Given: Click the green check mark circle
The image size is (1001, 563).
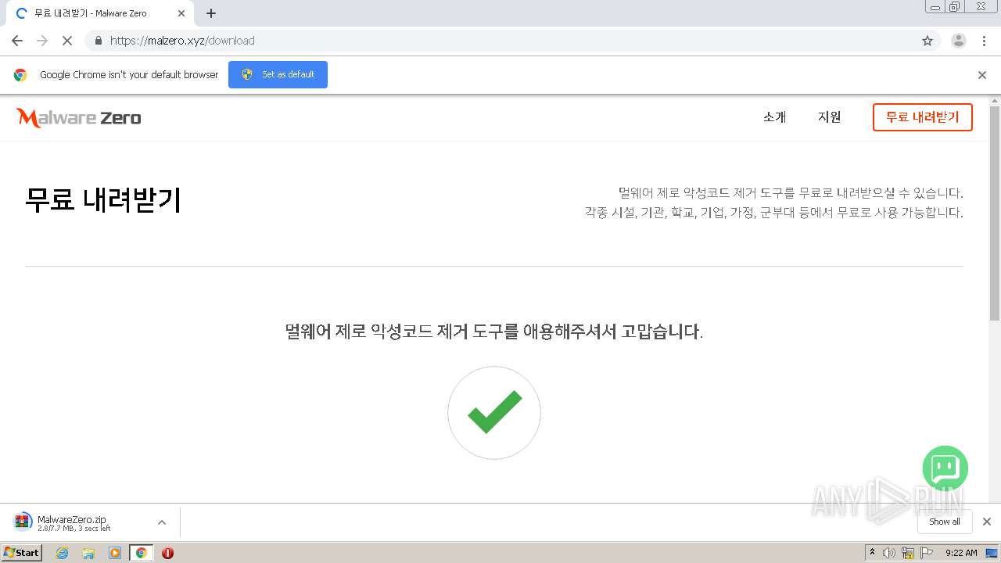Looking at the screenshot, I should 494,413.
